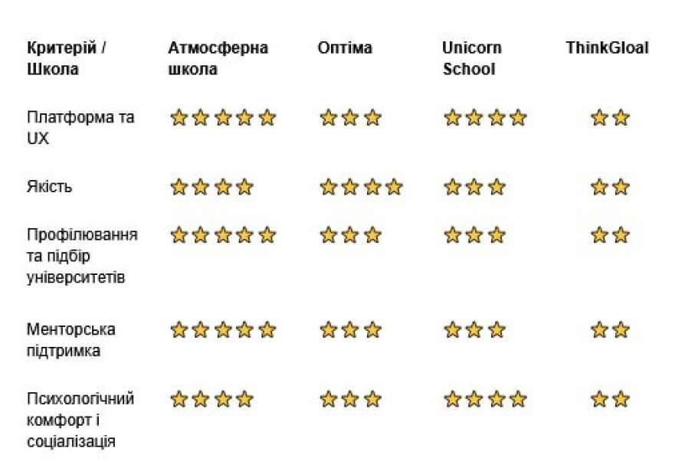
Task: Click the fourth star in Unicorn School Психологічний комфорт row
Action: pos(518,399)
